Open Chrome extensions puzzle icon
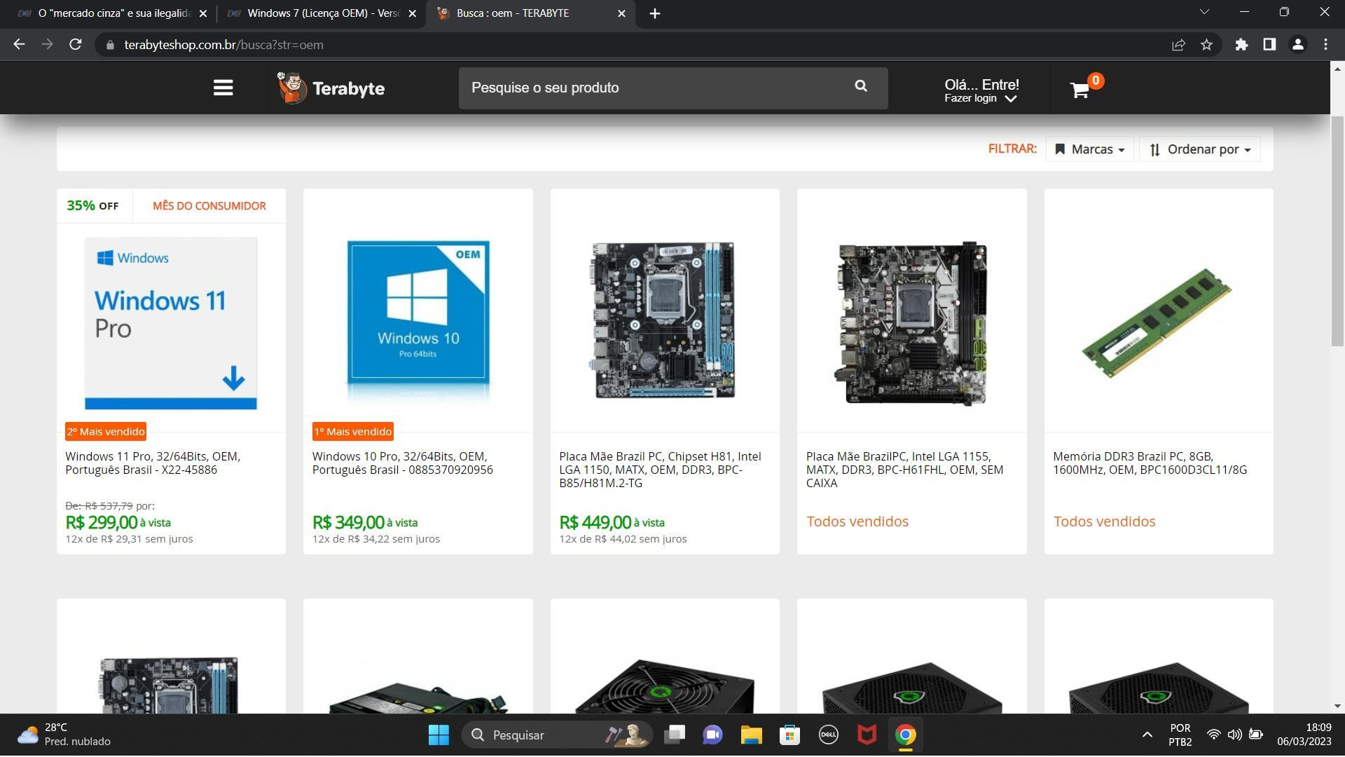This screenshot has height=757, width=1345. [1241, 44]
